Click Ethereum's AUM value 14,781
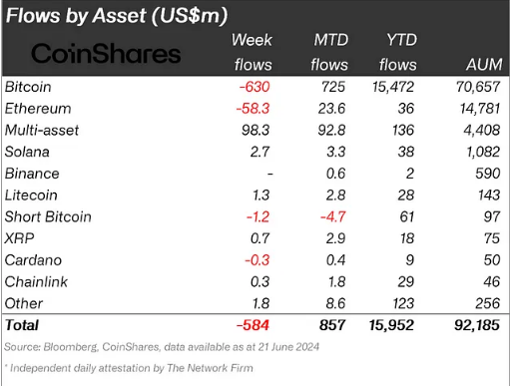Screen dimensions: 510x386 (x=480, y=109)
